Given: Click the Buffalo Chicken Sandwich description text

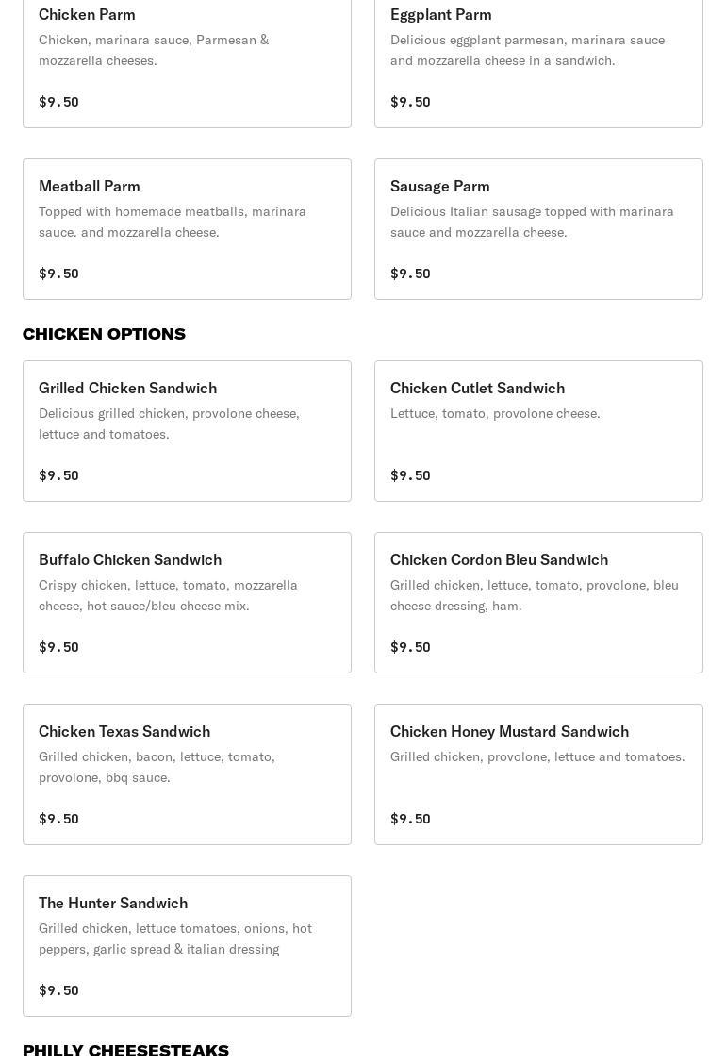Looking at the screenshot, I should 168,595.
